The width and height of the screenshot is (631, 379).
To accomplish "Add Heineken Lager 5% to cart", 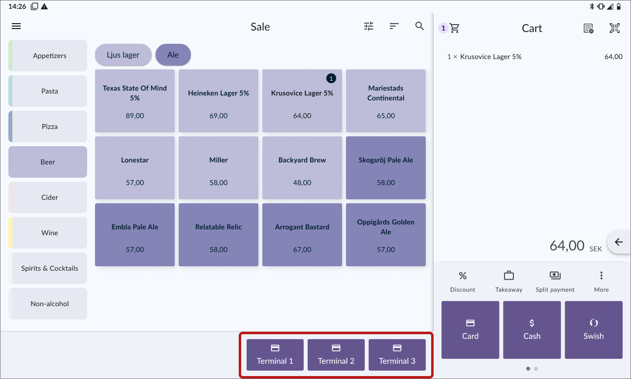I will pos(219,101).
